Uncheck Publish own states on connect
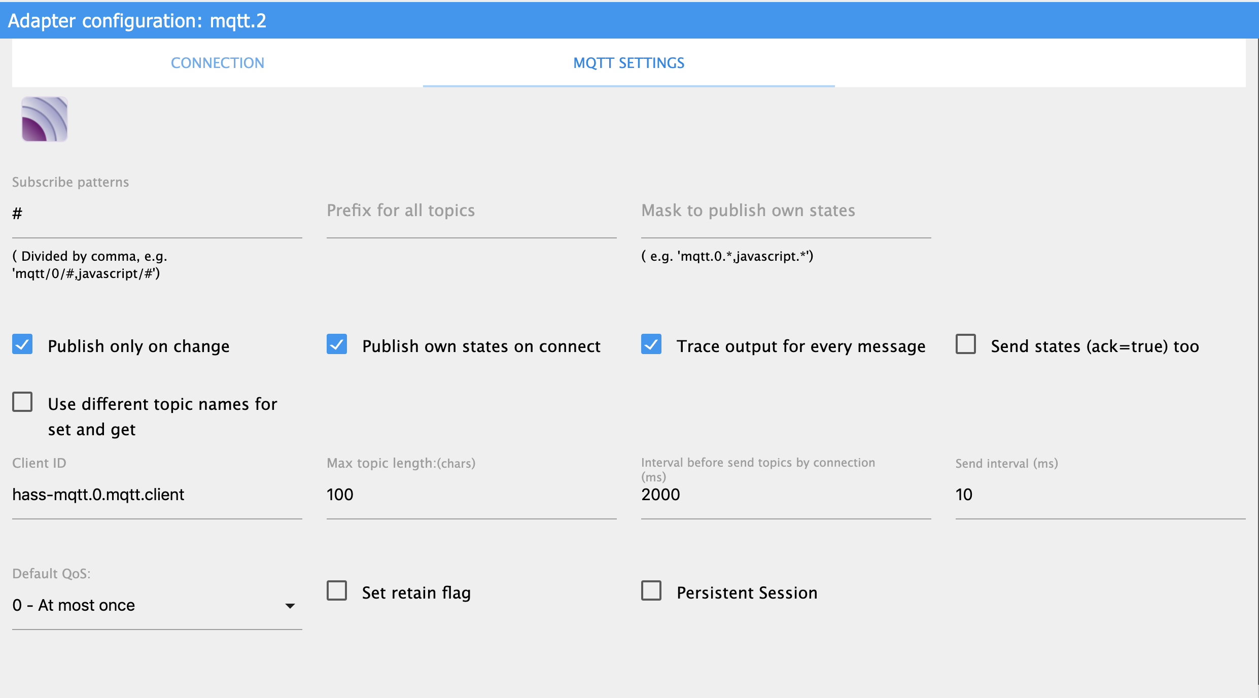 337,344
